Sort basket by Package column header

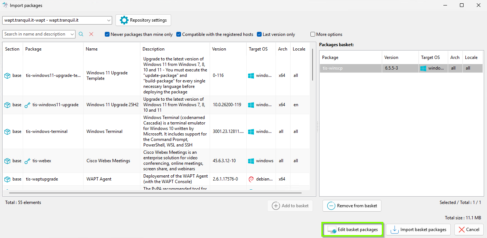(x=351, y=57)
